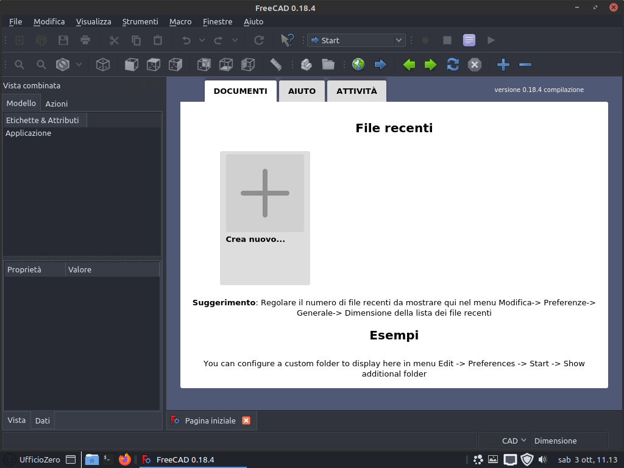Viewport: 624px width, 468px height.
Task: Go back with the green left arrow
Action: (409, 65)
